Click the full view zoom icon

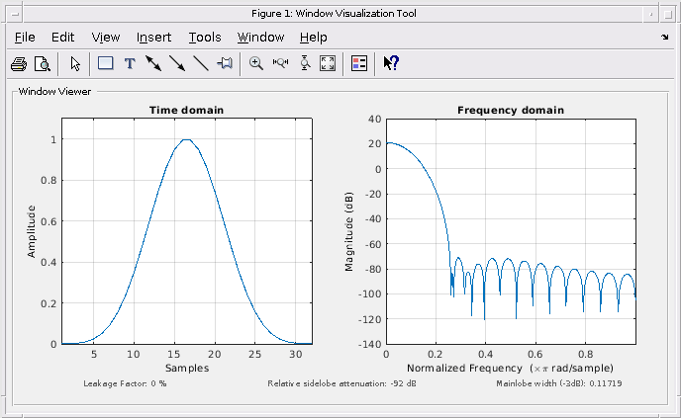(328, 63)
